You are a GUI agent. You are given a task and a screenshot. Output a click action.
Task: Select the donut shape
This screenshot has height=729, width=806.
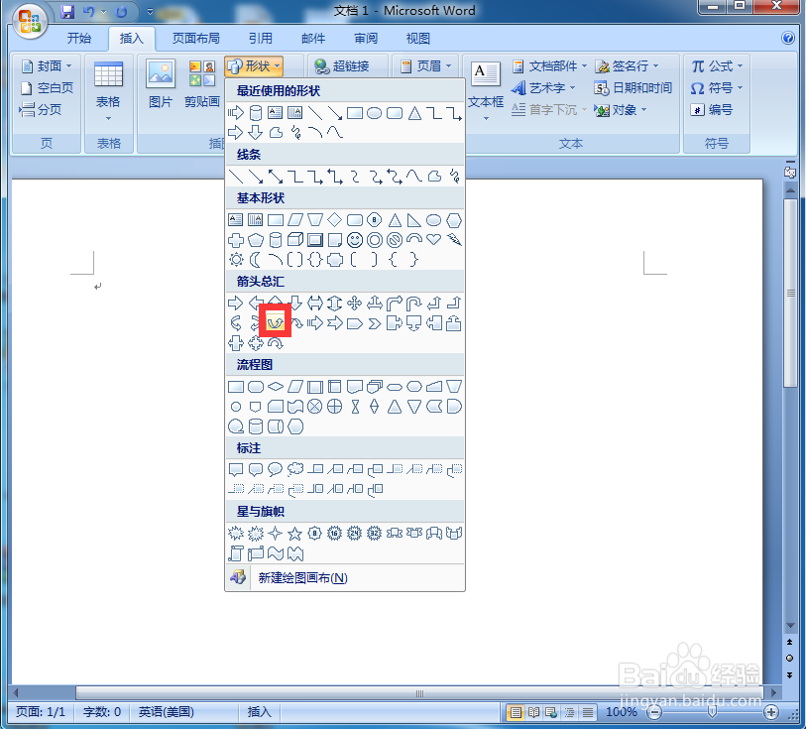pos(374,240)
